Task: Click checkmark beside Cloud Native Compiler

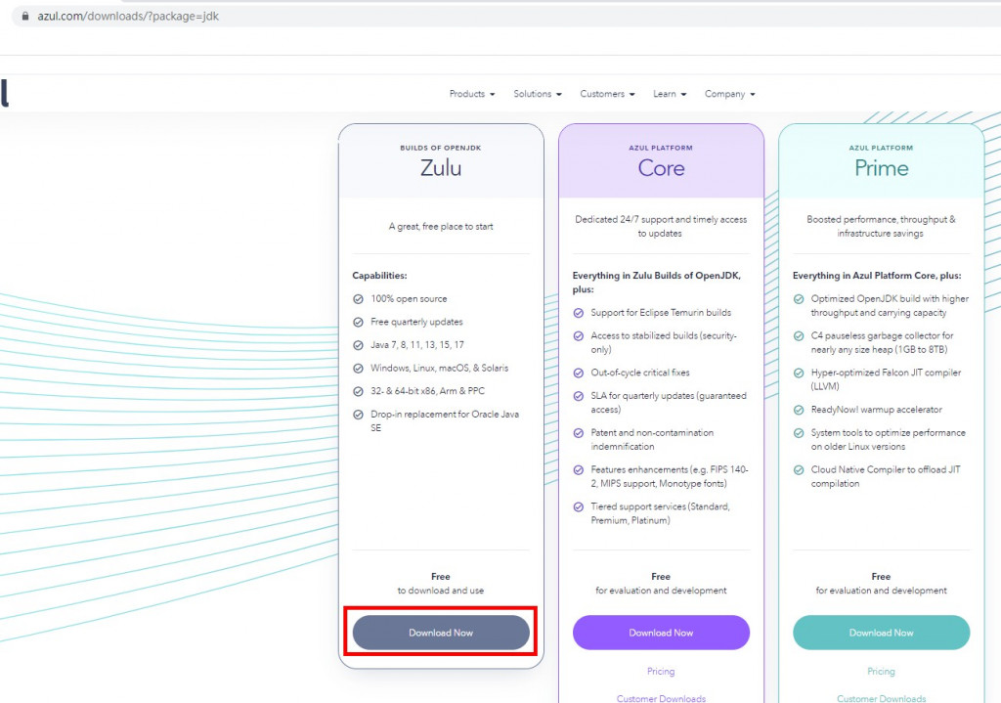Action: click(799, 470)
